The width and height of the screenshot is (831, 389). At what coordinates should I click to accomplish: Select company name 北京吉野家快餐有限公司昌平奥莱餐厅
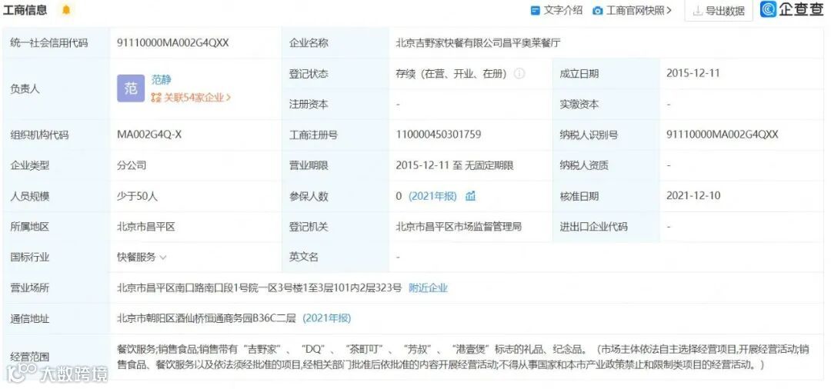click(478, 43)
